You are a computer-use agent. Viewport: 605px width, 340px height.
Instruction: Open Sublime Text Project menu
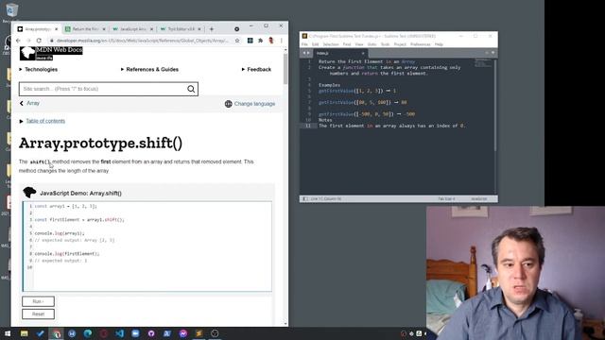coord(400,44)
